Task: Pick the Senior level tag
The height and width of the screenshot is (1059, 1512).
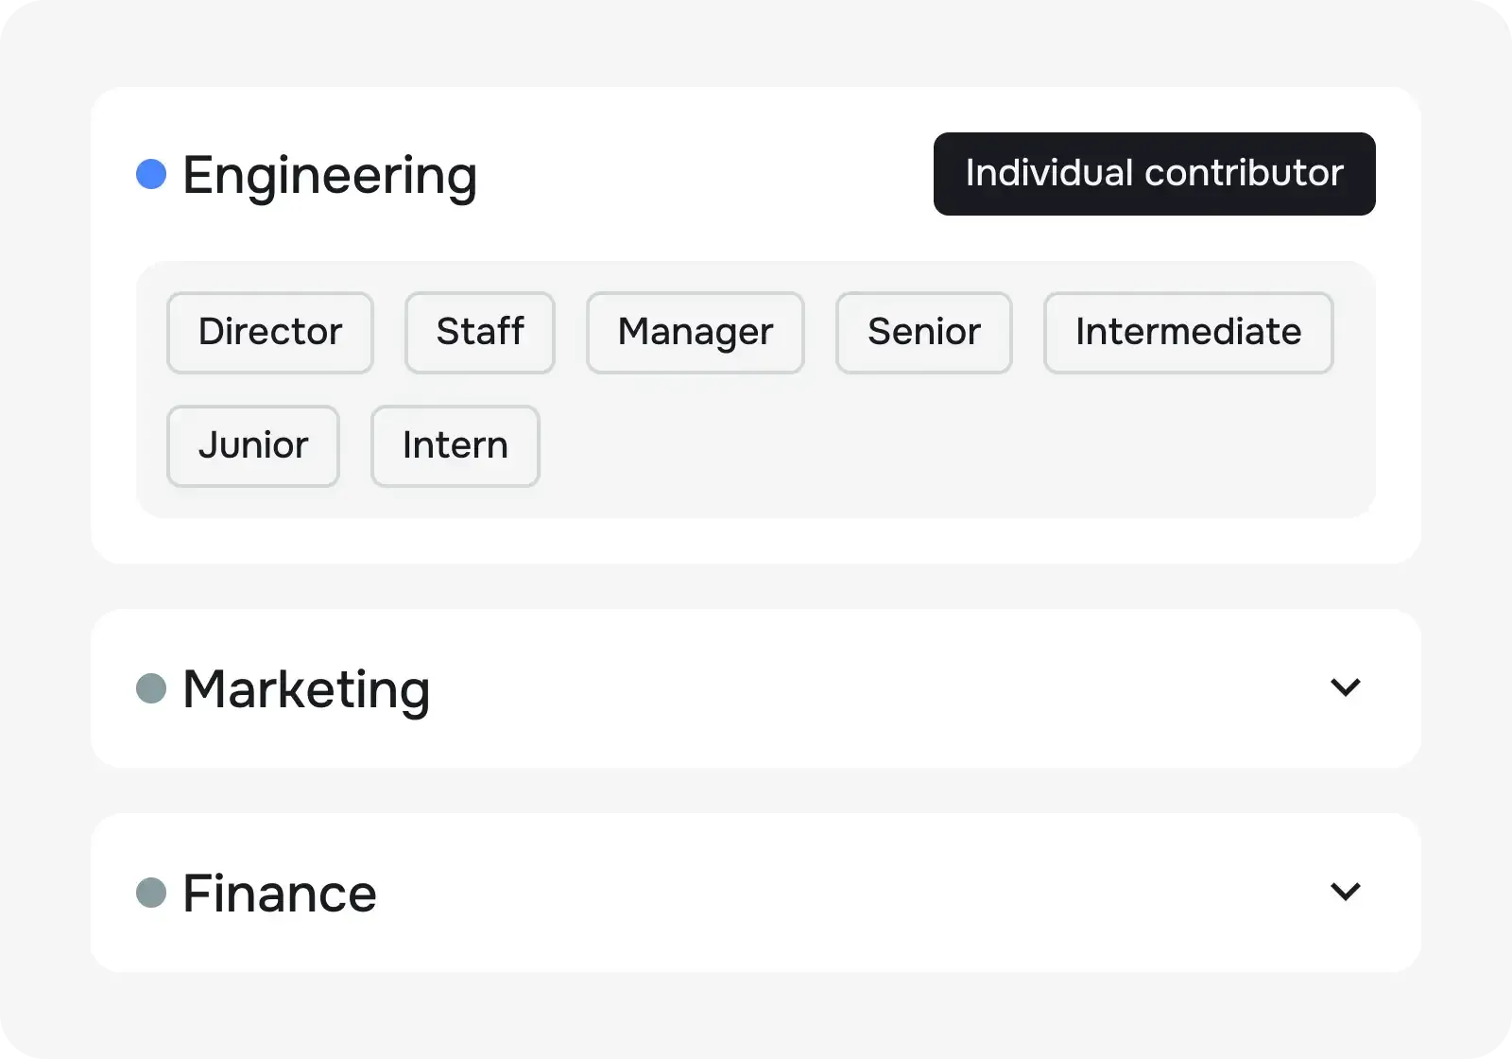Action: [x=923, y=332]
